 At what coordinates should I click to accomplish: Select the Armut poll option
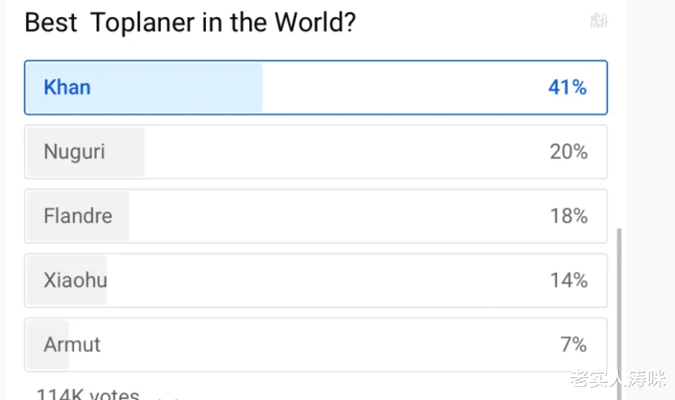click(315, 344)
